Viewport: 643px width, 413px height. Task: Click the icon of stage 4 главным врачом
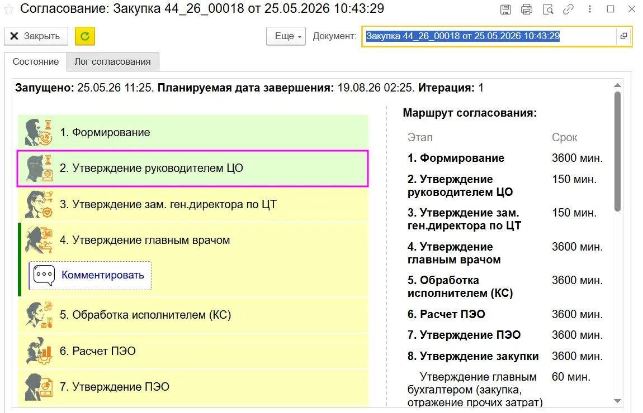point(39,241)
